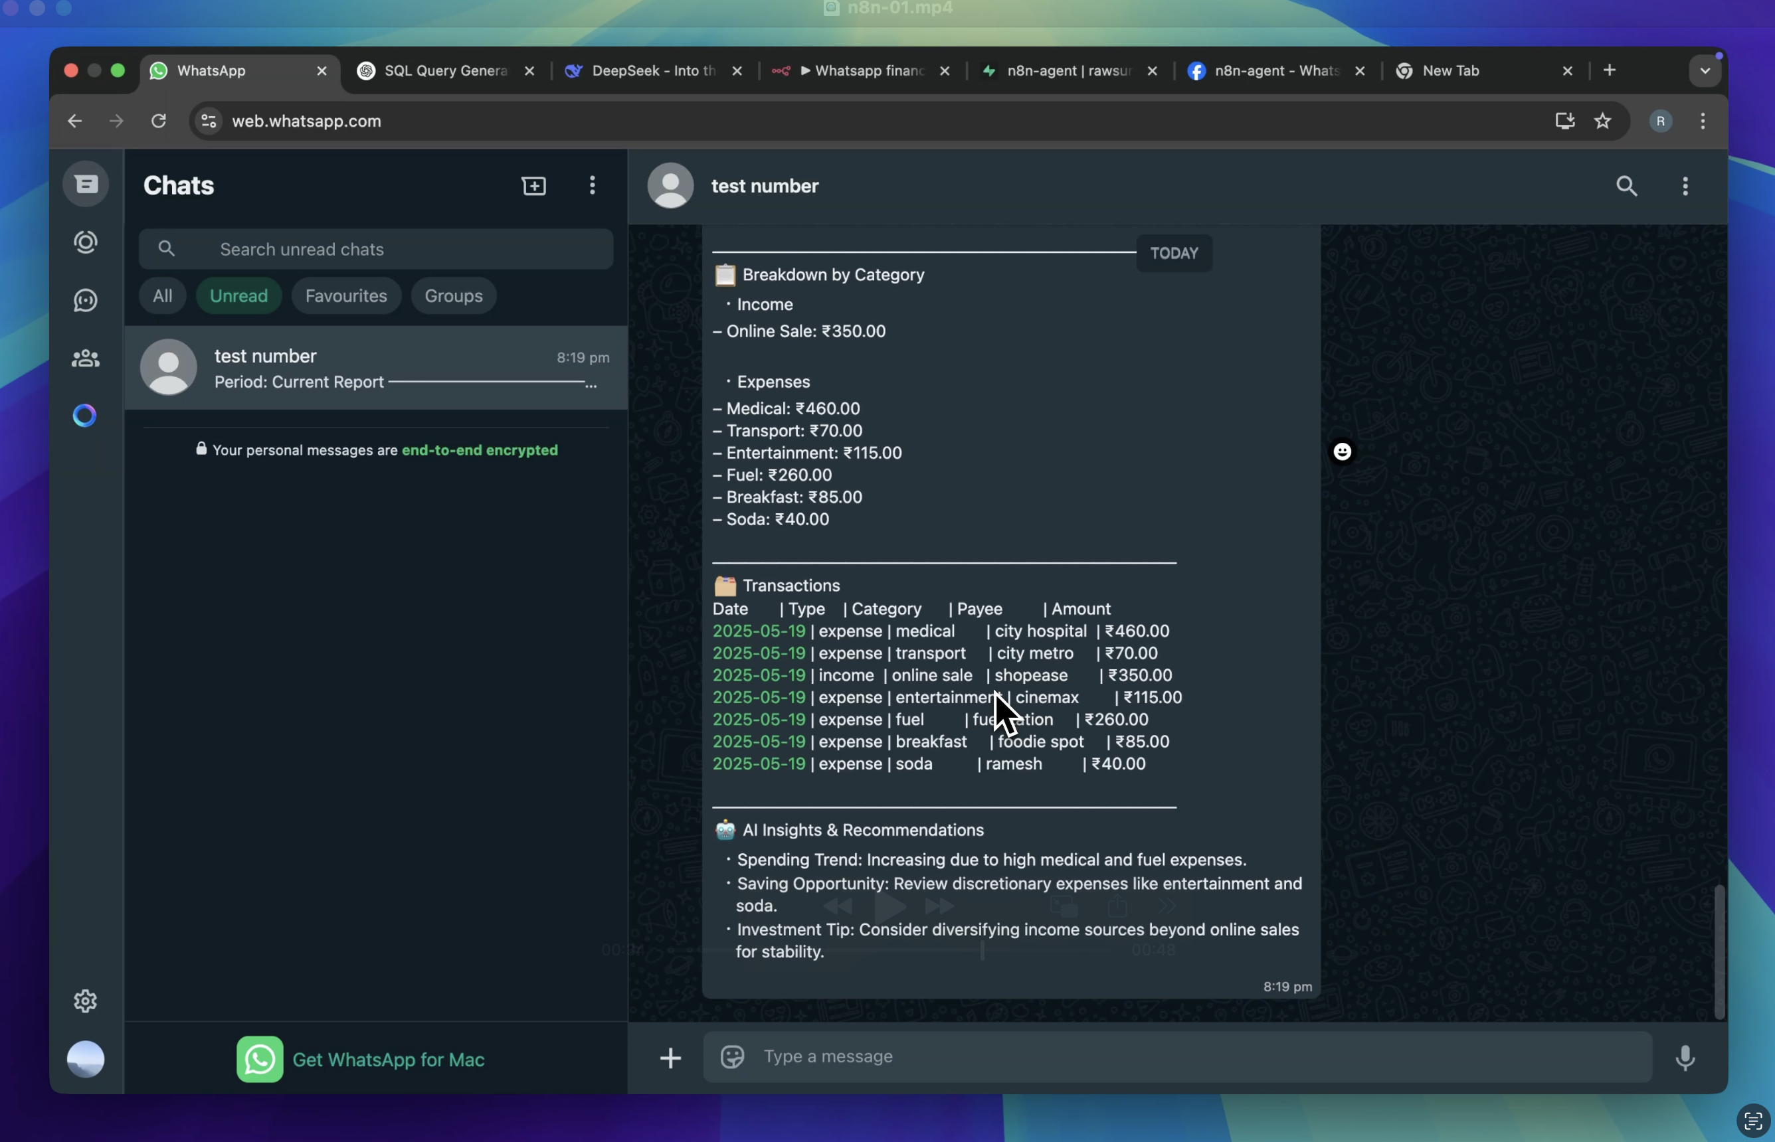Viewport: 1775px width, 1142px height.
Task: Open the Chats icon in sidebar
Action: coord(86,184)
